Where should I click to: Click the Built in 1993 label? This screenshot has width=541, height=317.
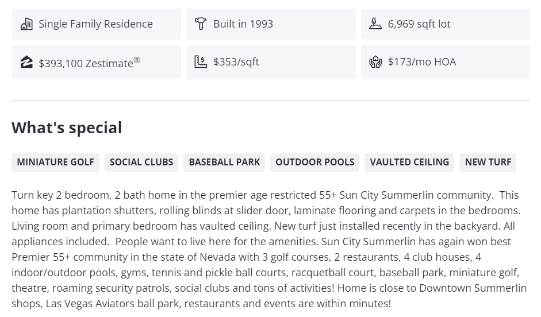pyautogui.click(x=243, y=24)
